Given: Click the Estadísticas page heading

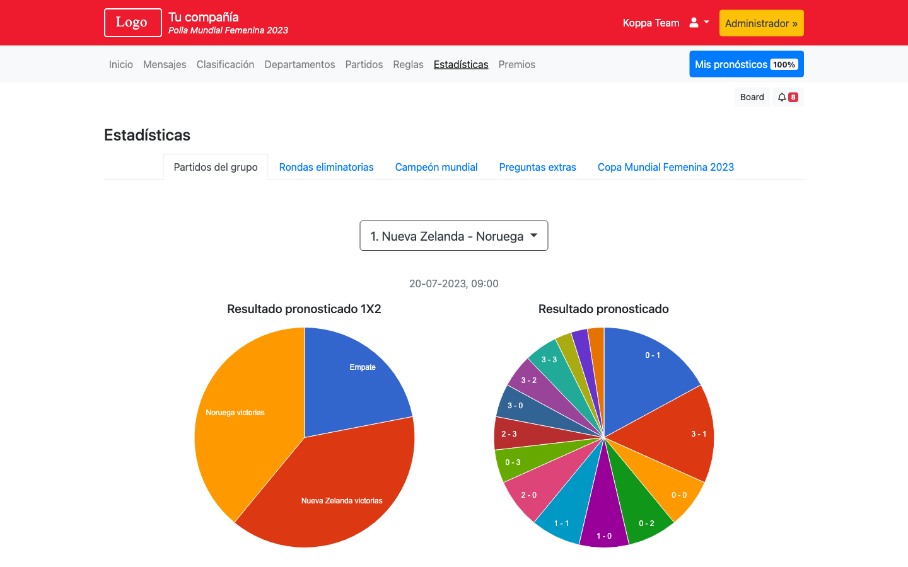Looking at the screenshot, I should click(147, 135).
